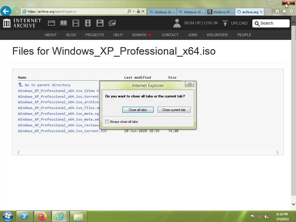
Task: Switch to the first 'windows 10' tab
Action: tap(162, 12)
